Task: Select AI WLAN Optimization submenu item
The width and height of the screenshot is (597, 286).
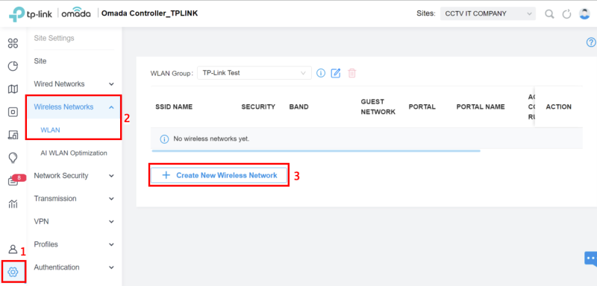Action: coord(74,153)
